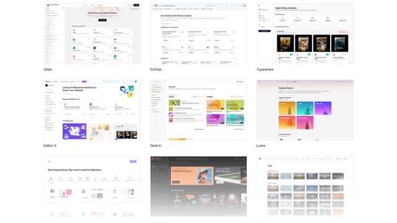397x223 pixels.
Task: Click the Glide caption link
Action: [48, 69]
